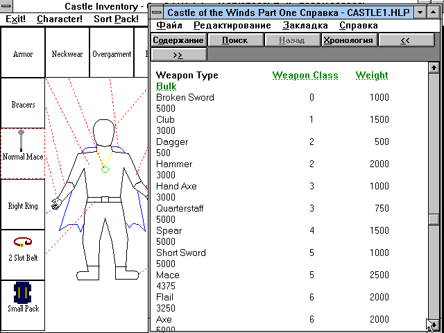Click the Flail weapon entry
The image size is (444, 333).
point(164,297)
